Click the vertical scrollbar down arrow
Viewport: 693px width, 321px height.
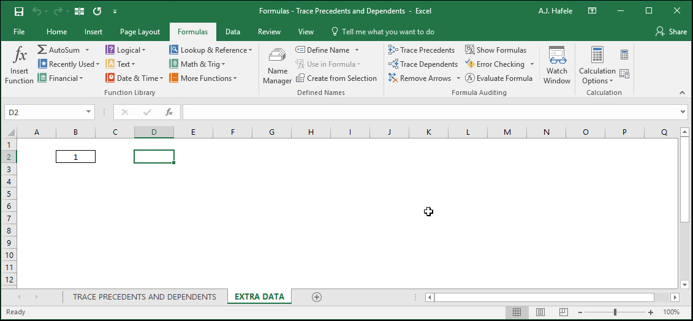pyautogui.click(x=684, y=284)
